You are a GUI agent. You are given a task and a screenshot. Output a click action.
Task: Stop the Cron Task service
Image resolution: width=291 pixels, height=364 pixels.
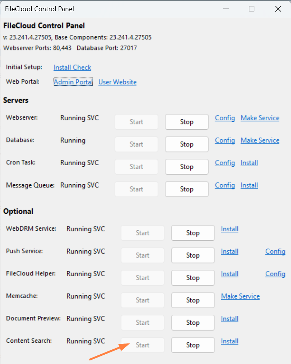187,167
